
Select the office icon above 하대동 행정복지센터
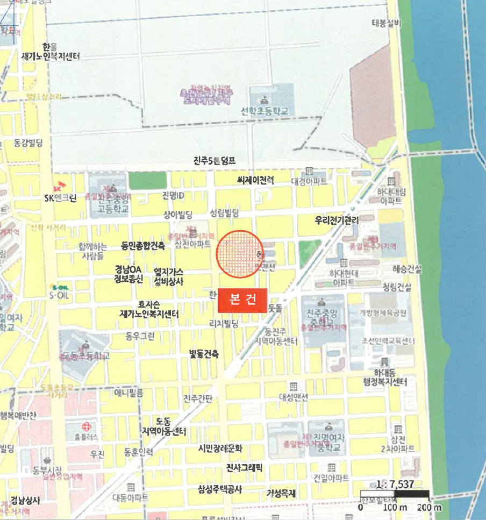click(x=384, y=361)
